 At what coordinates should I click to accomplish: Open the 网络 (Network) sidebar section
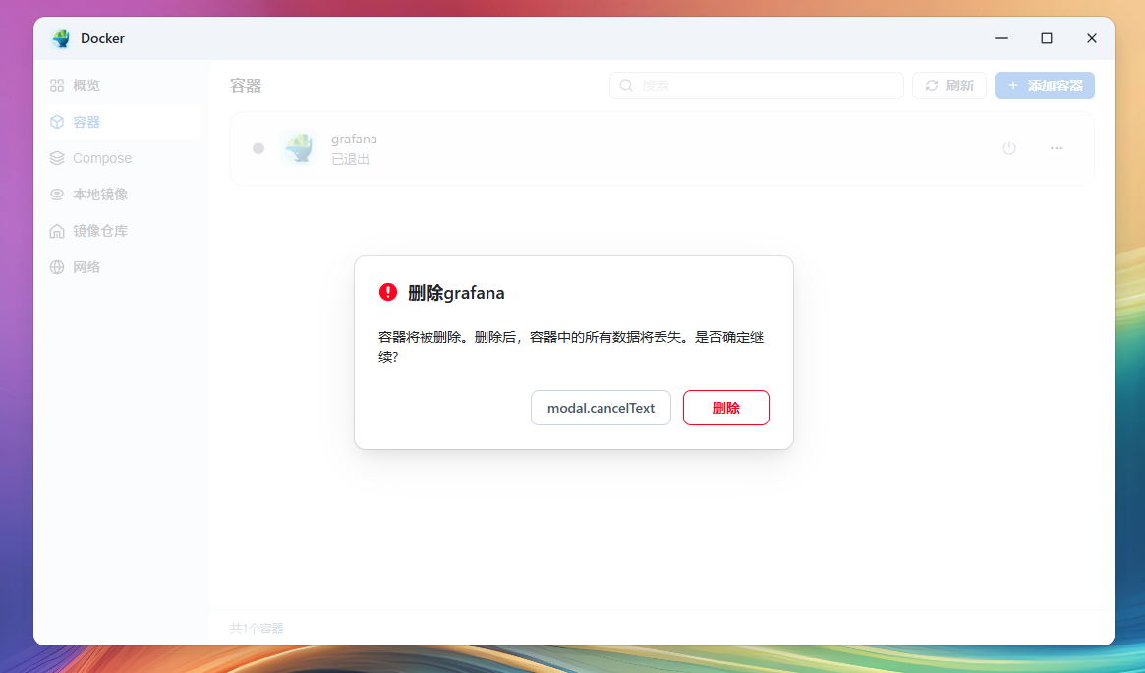(x=85, y=266)
